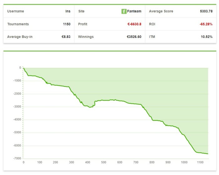Select the username value Ins
219x175 pixels.
click(68, 11)
